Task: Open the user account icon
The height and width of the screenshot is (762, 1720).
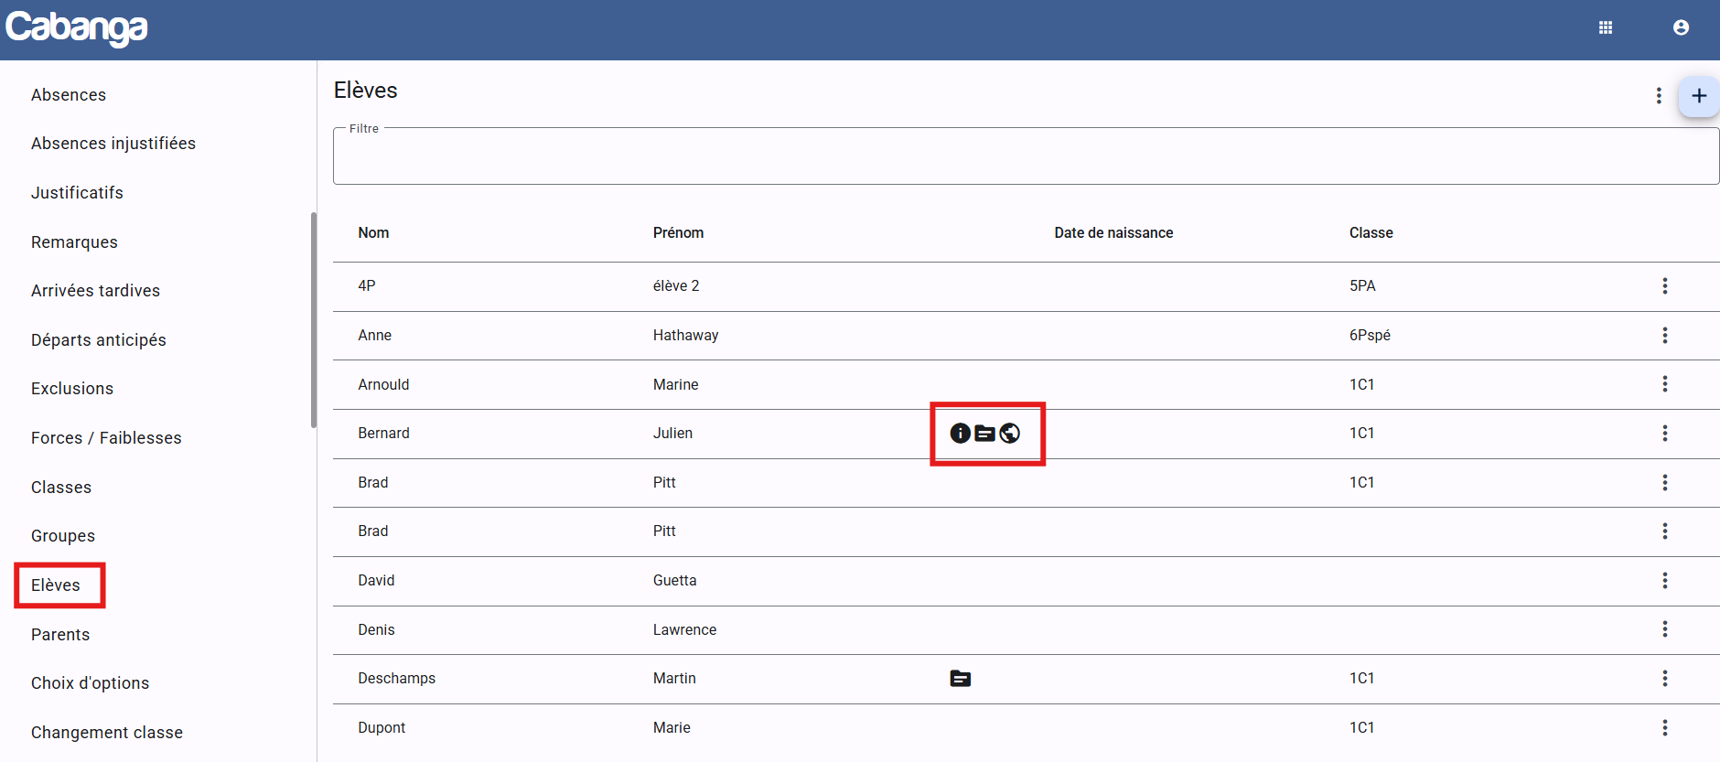Action: coord(1681,27)
